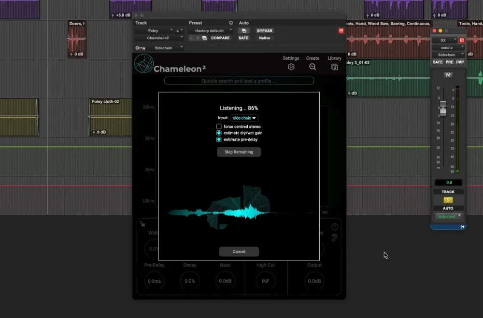Viewport: 483px width, 318px height.
Task: Click the Decay 0.0% knob
Action: 190,281
